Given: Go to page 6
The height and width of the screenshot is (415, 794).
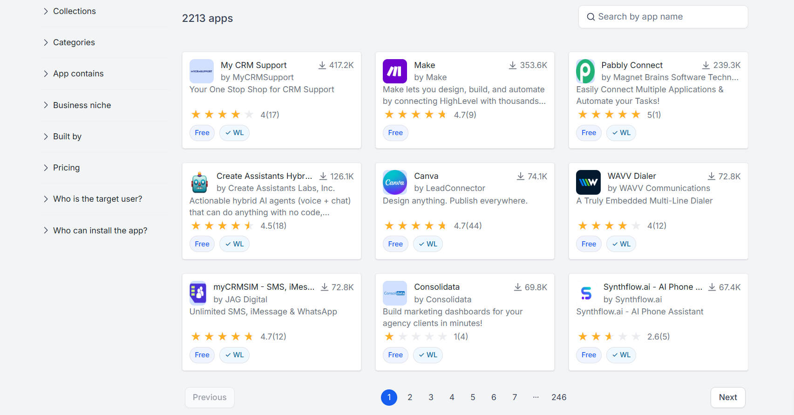Looking at the screenshot, I should tap(494, 397).
